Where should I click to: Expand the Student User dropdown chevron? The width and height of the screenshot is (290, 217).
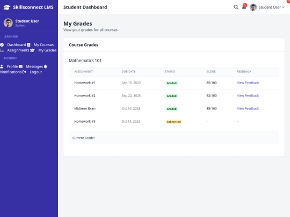pos(283,8)
